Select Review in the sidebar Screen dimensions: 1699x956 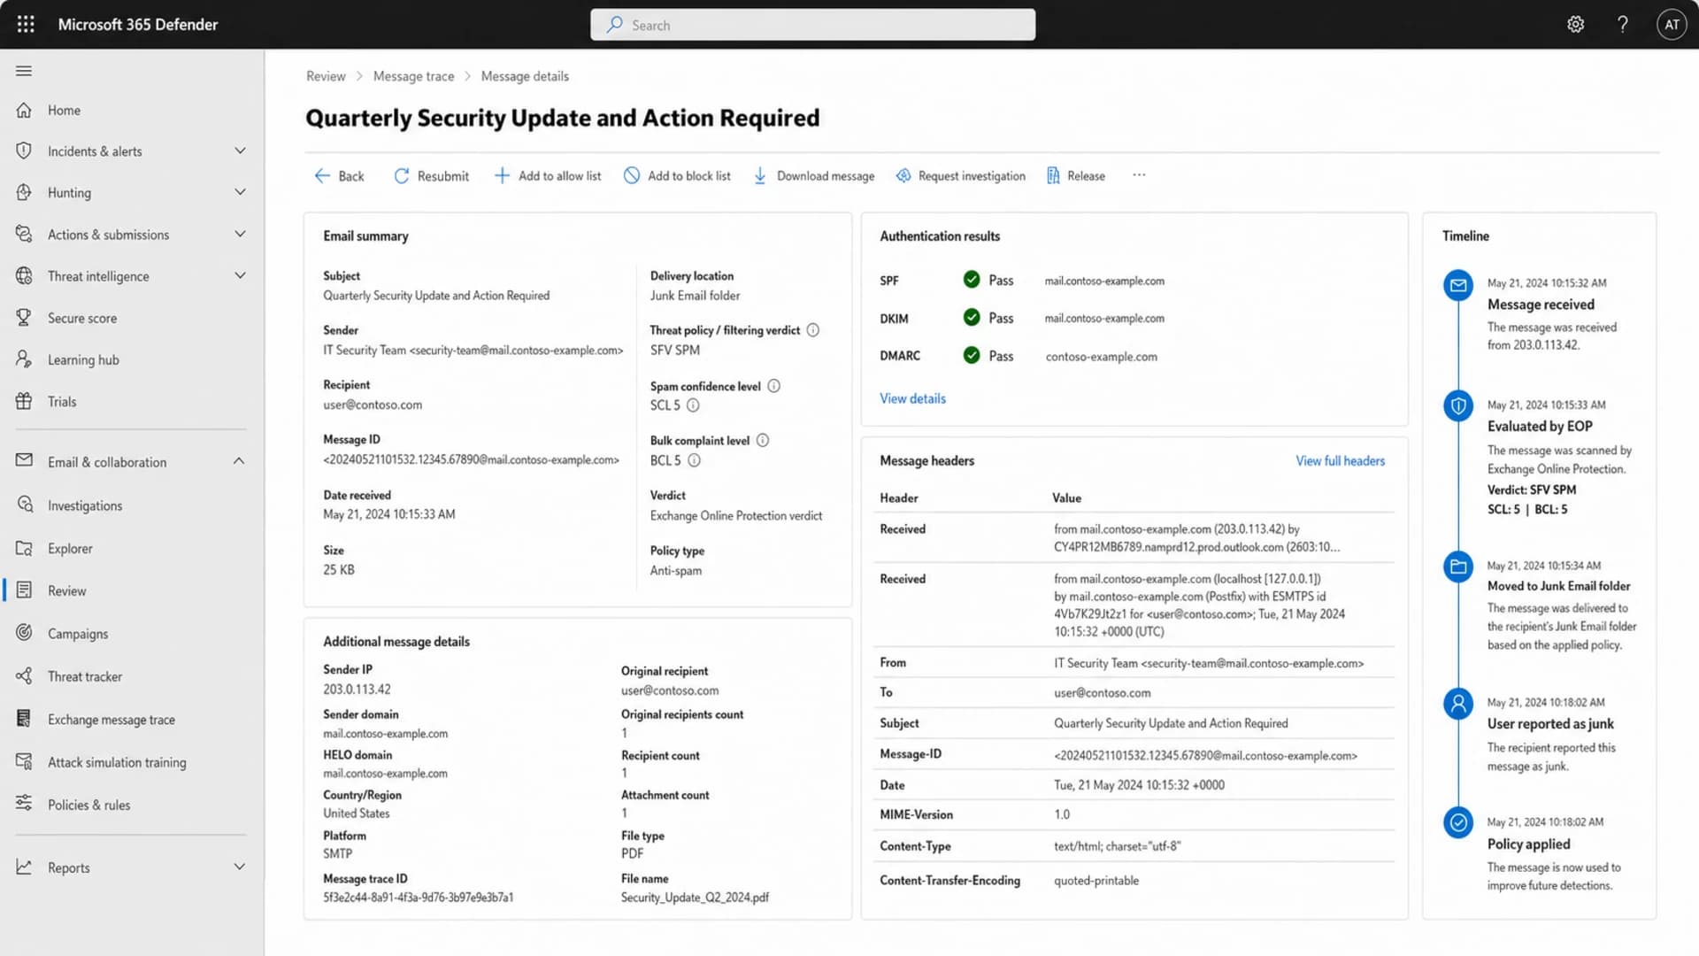[x=133, y=590]
